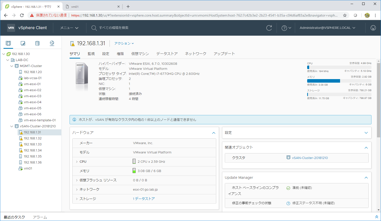Screen dimensions: 381x221
Task: Collapse the 関連オブジェクト panel
Action: (x=366, y=148)
